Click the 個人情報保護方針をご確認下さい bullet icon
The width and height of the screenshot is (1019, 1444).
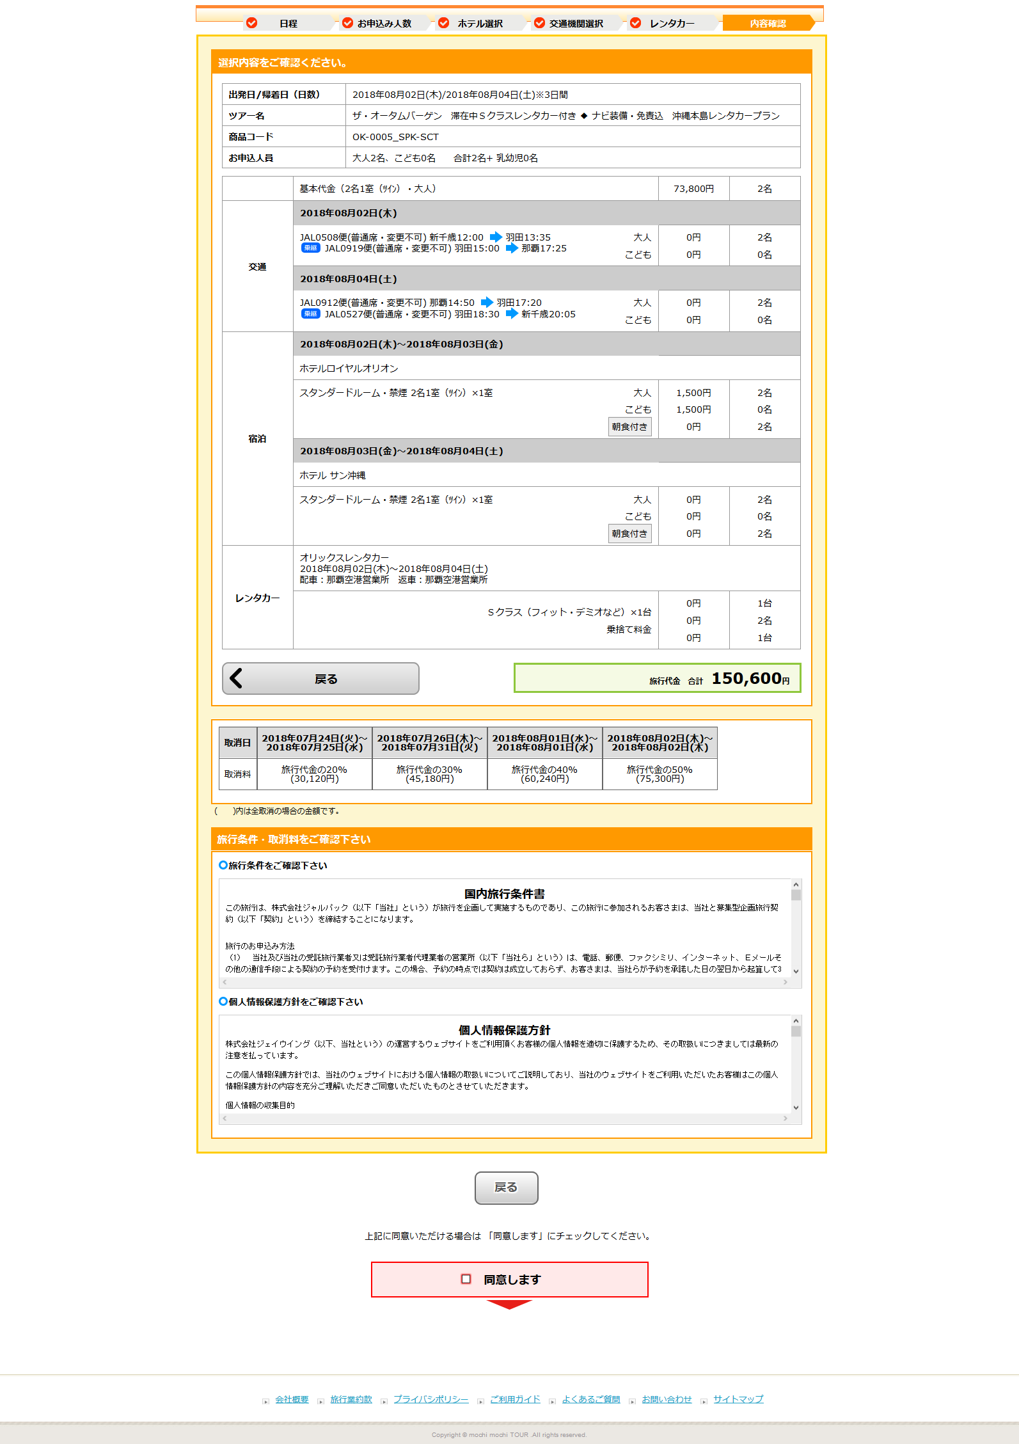pos(223,1001)
